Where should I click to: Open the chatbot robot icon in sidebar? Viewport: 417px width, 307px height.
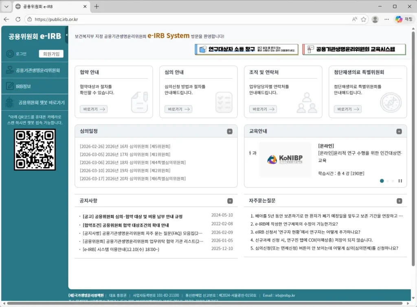[9, 102]
